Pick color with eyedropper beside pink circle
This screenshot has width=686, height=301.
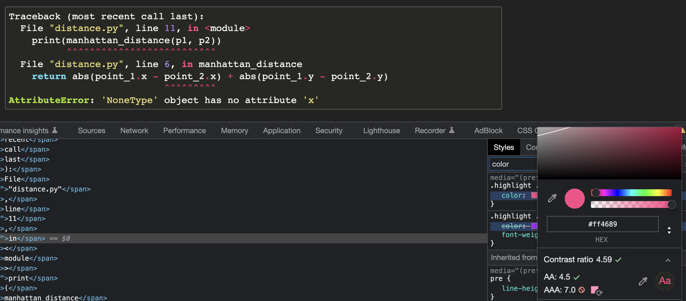click(x=552, y=198)
